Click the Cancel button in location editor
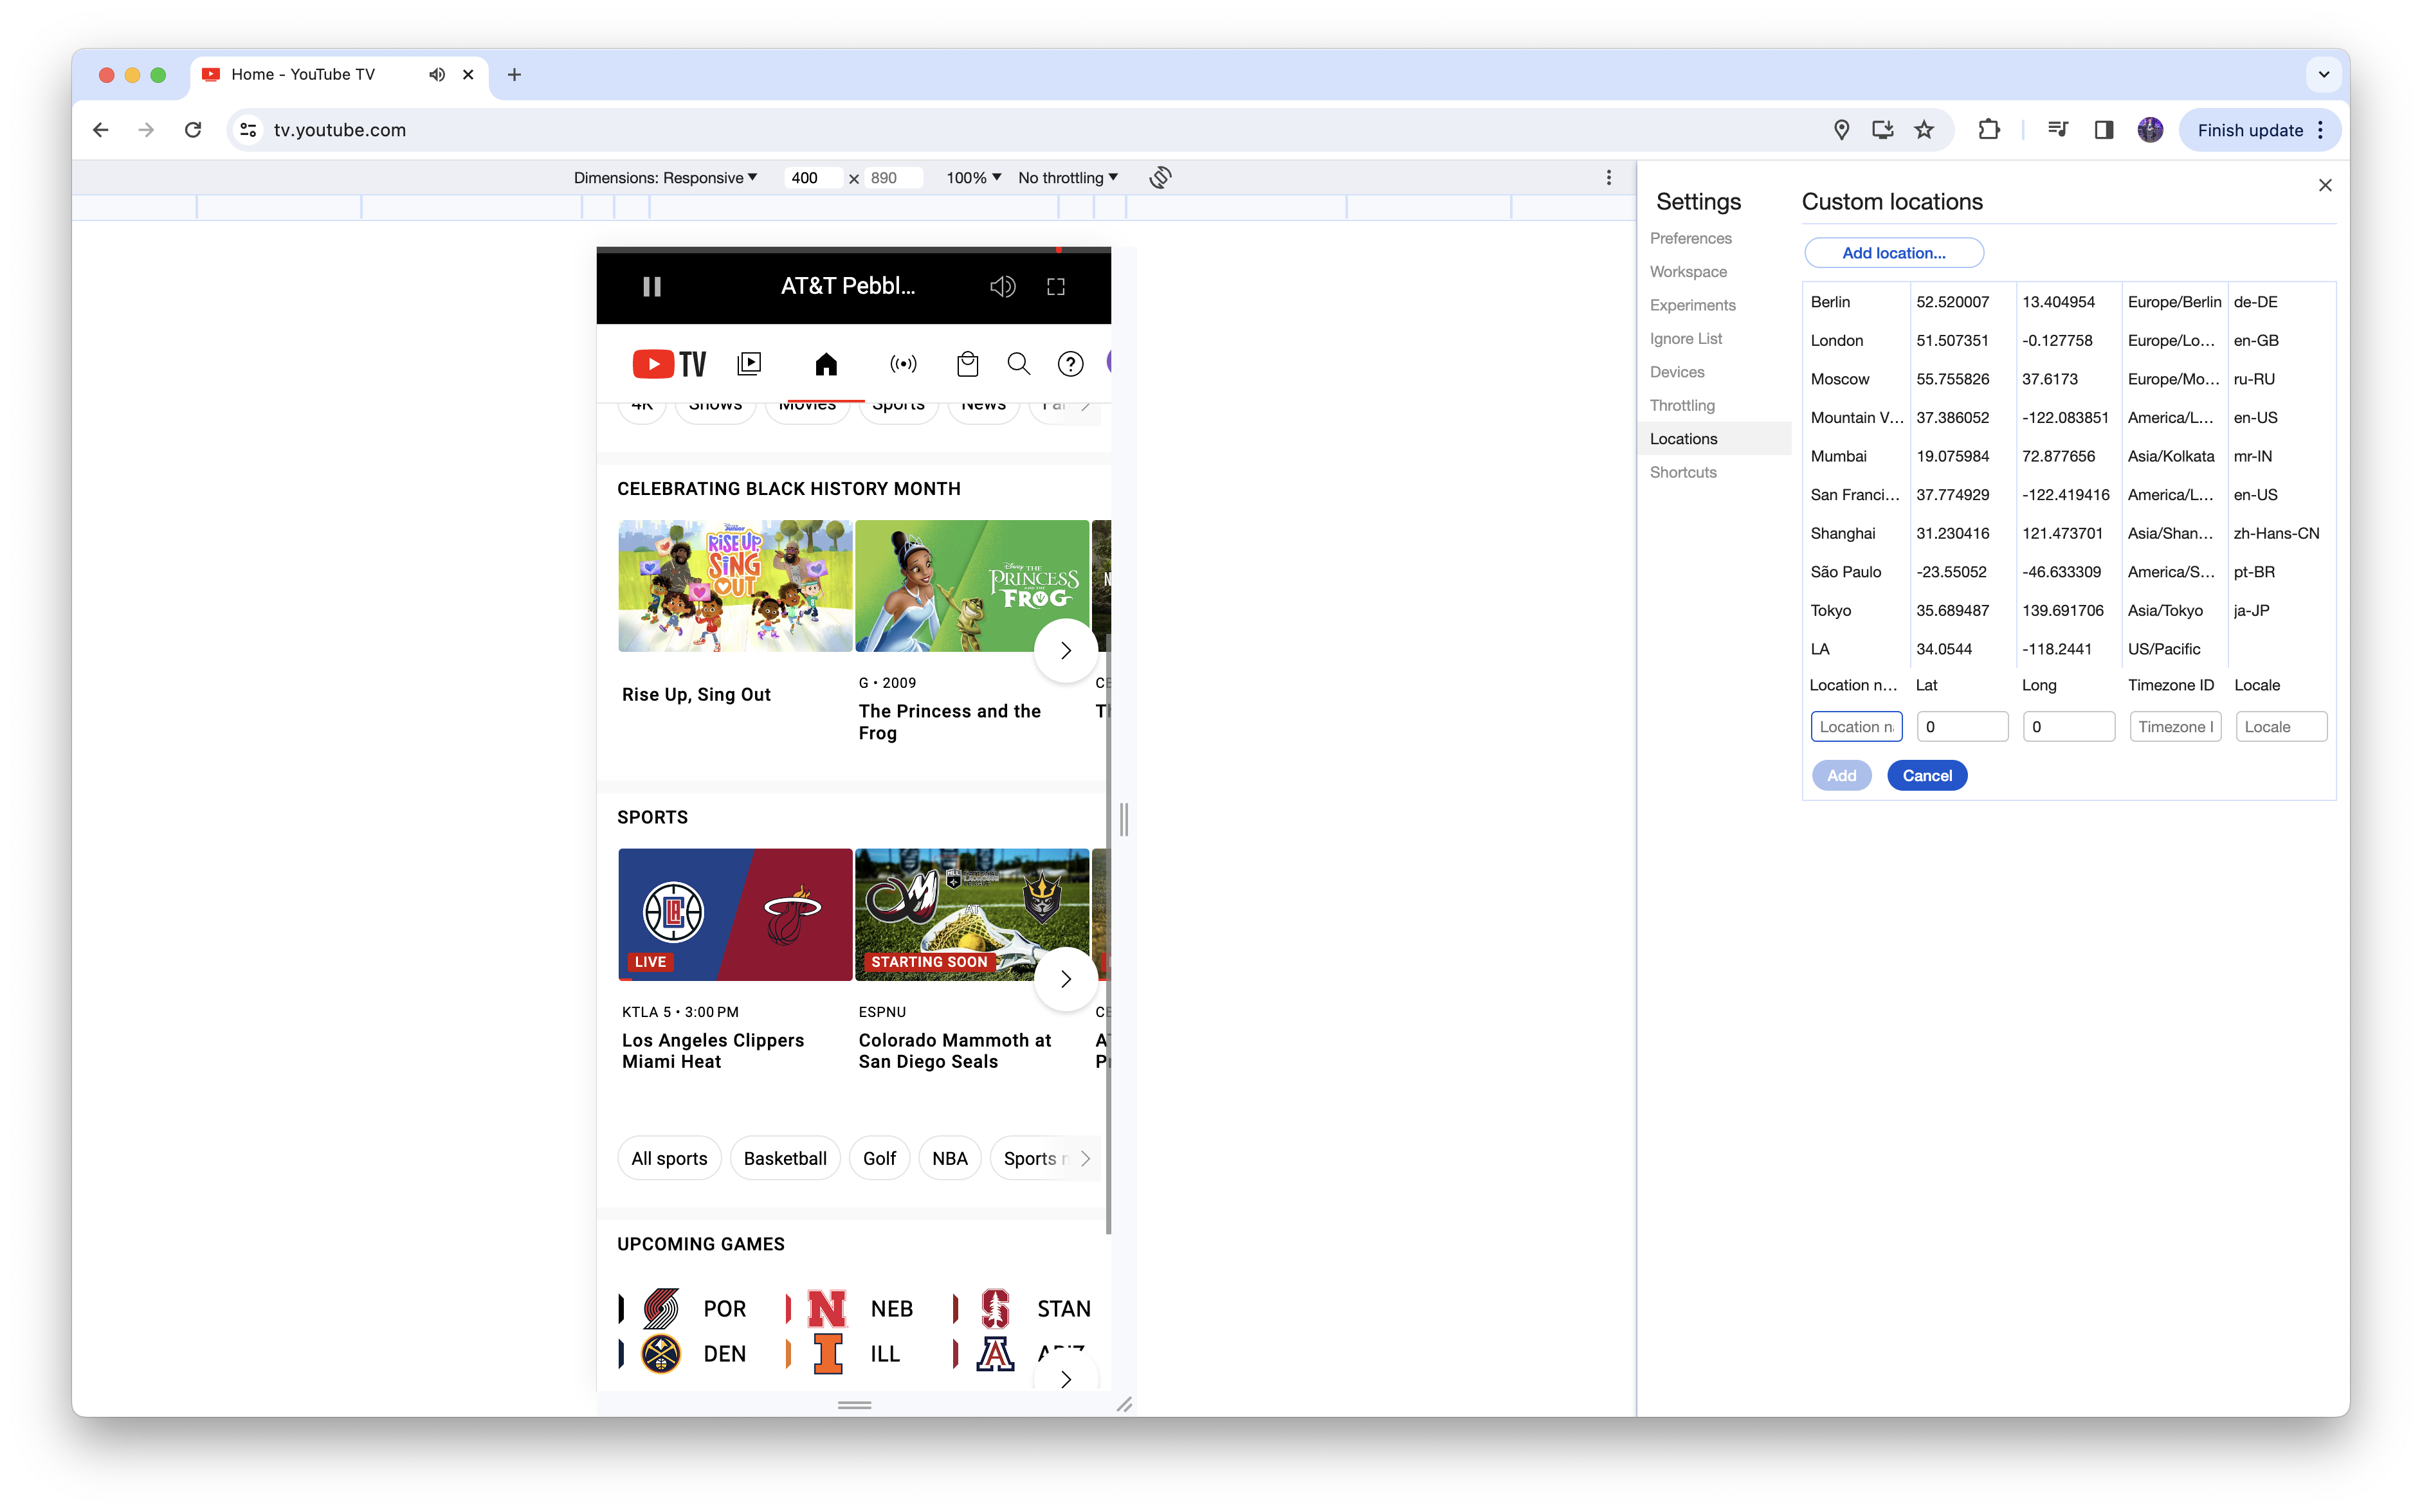This screenshot has width=2422, height=1512. [1926, 775]
